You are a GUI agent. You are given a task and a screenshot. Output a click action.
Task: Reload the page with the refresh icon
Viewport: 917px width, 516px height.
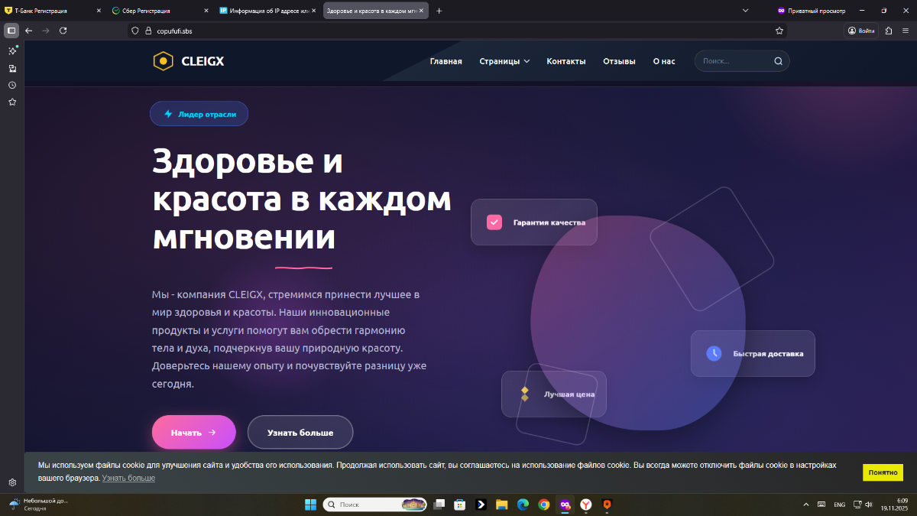63,31
